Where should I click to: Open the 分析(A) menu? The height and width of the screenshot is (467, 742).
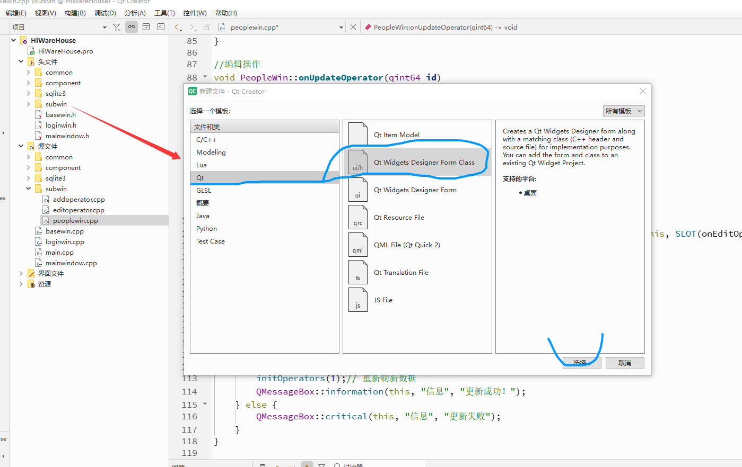coord(135,13)
